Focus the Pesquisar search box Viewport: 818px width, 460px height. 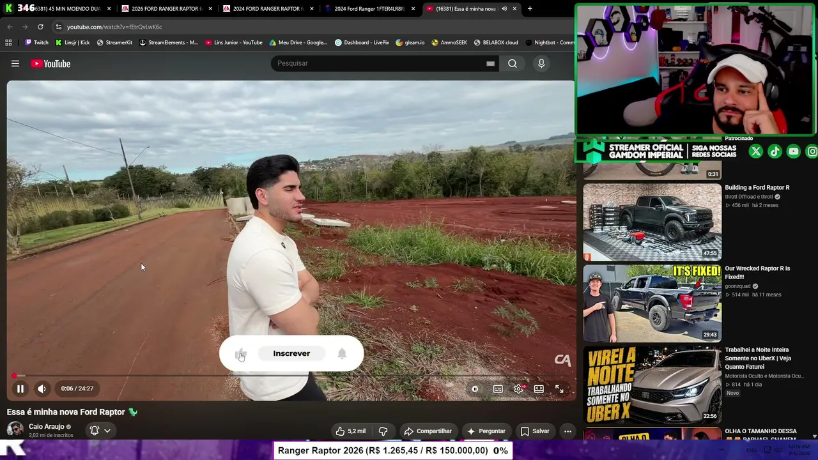[x=380, y=63]
